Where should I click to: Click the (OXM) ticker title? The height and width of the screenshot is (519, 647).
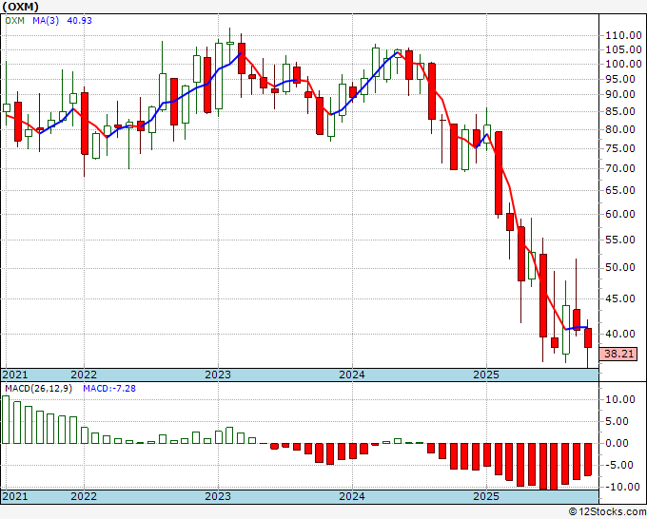pos(20,7)
